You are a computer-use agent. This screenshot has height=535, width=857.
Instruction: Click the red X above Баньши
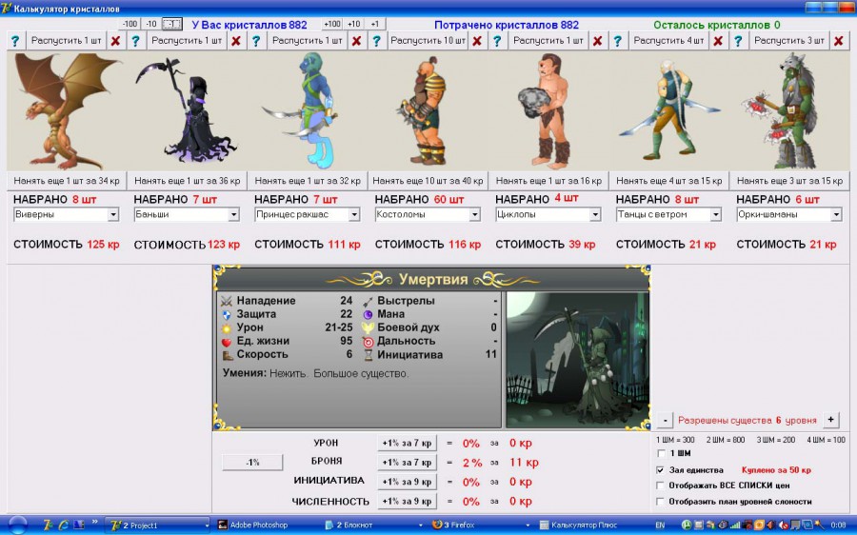[236, 41]
